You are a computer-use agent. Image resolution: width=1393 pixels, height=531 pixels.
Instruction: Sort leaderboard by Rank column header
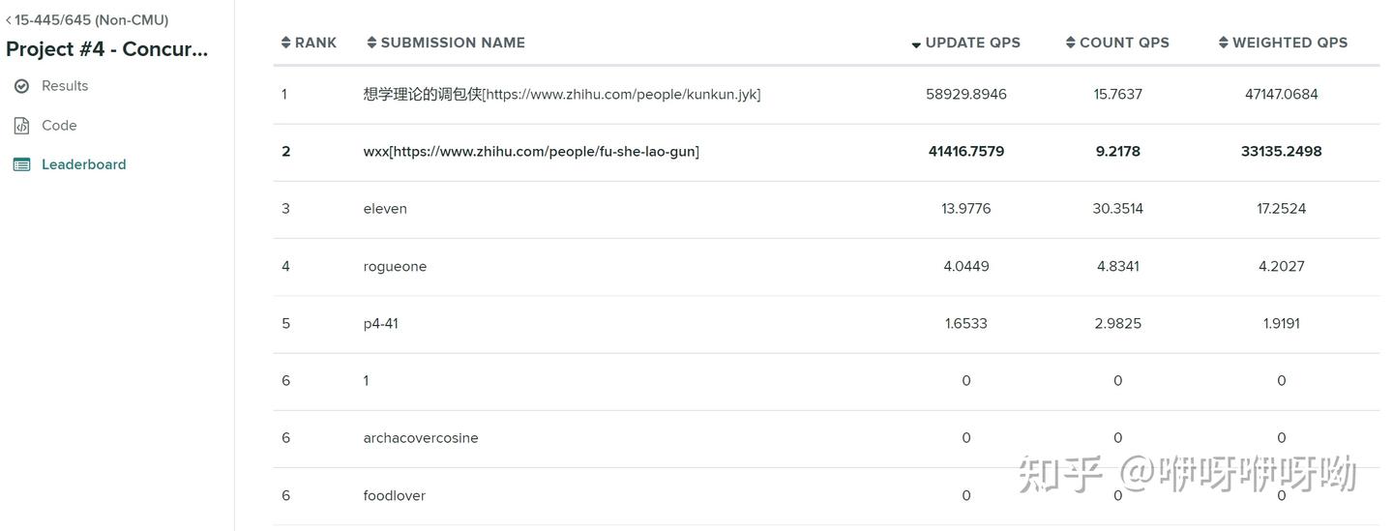(x=315, y=43)
